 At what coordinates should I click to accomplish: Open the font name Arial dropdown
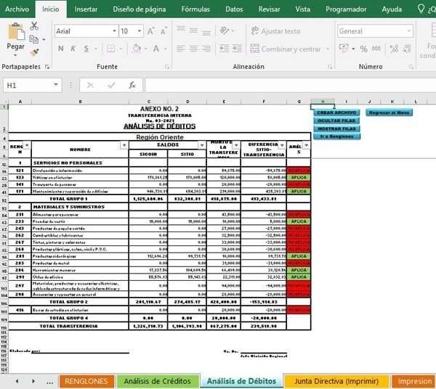114,31
